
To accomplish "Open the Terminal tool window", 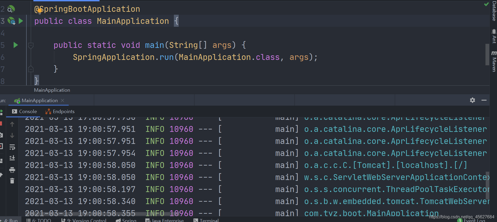I will tap(206, 220).
